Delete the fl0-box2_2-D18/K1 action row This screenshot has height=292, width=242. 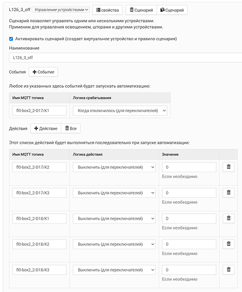pyautogui.click(x=229, y=218)
